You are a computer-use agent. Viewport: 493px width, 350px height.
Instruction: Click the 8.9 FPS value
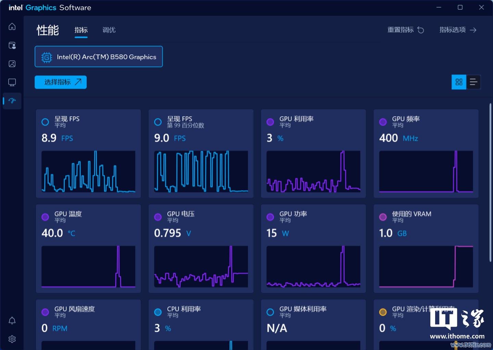click(57, 138)
